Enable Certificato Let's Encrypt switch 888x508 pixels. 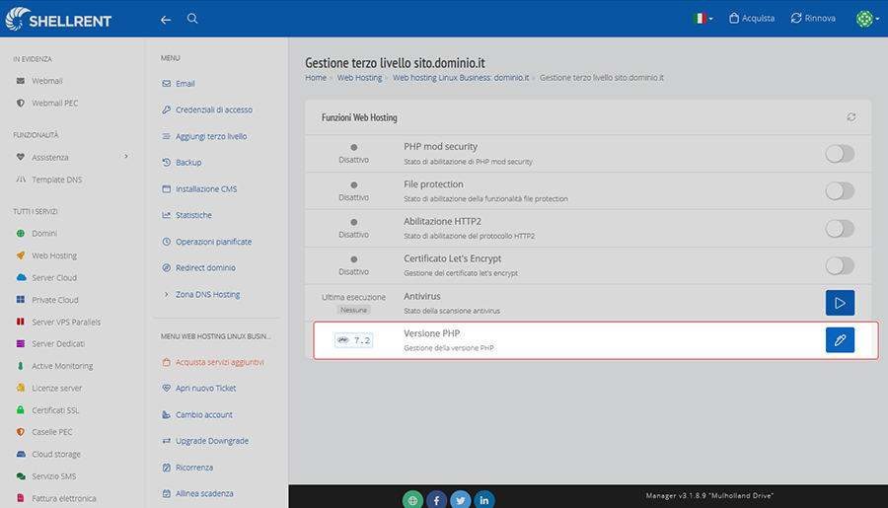pos(840,265)
